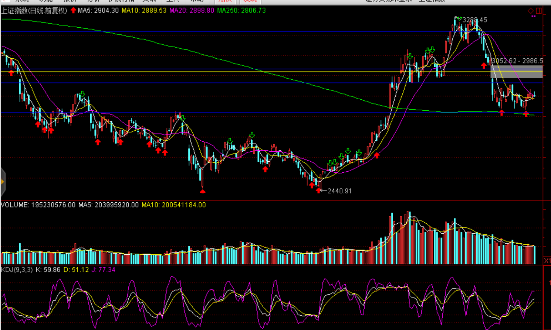Select the green MA250: 2806.73 label
Viewport: 551px width, 330px height.
tap(241, 11)
